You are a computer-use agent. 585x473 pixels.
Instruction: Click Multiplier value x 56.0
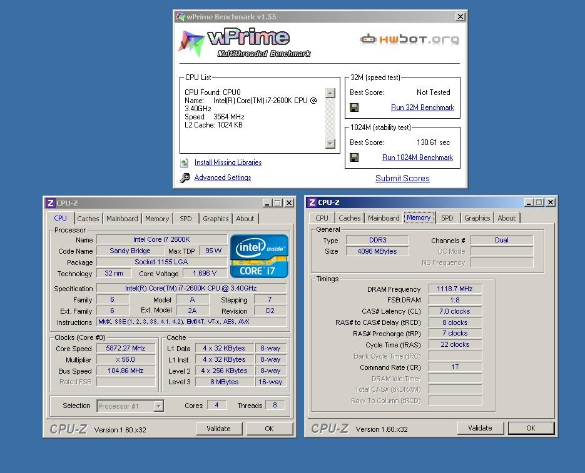point(126,359)
